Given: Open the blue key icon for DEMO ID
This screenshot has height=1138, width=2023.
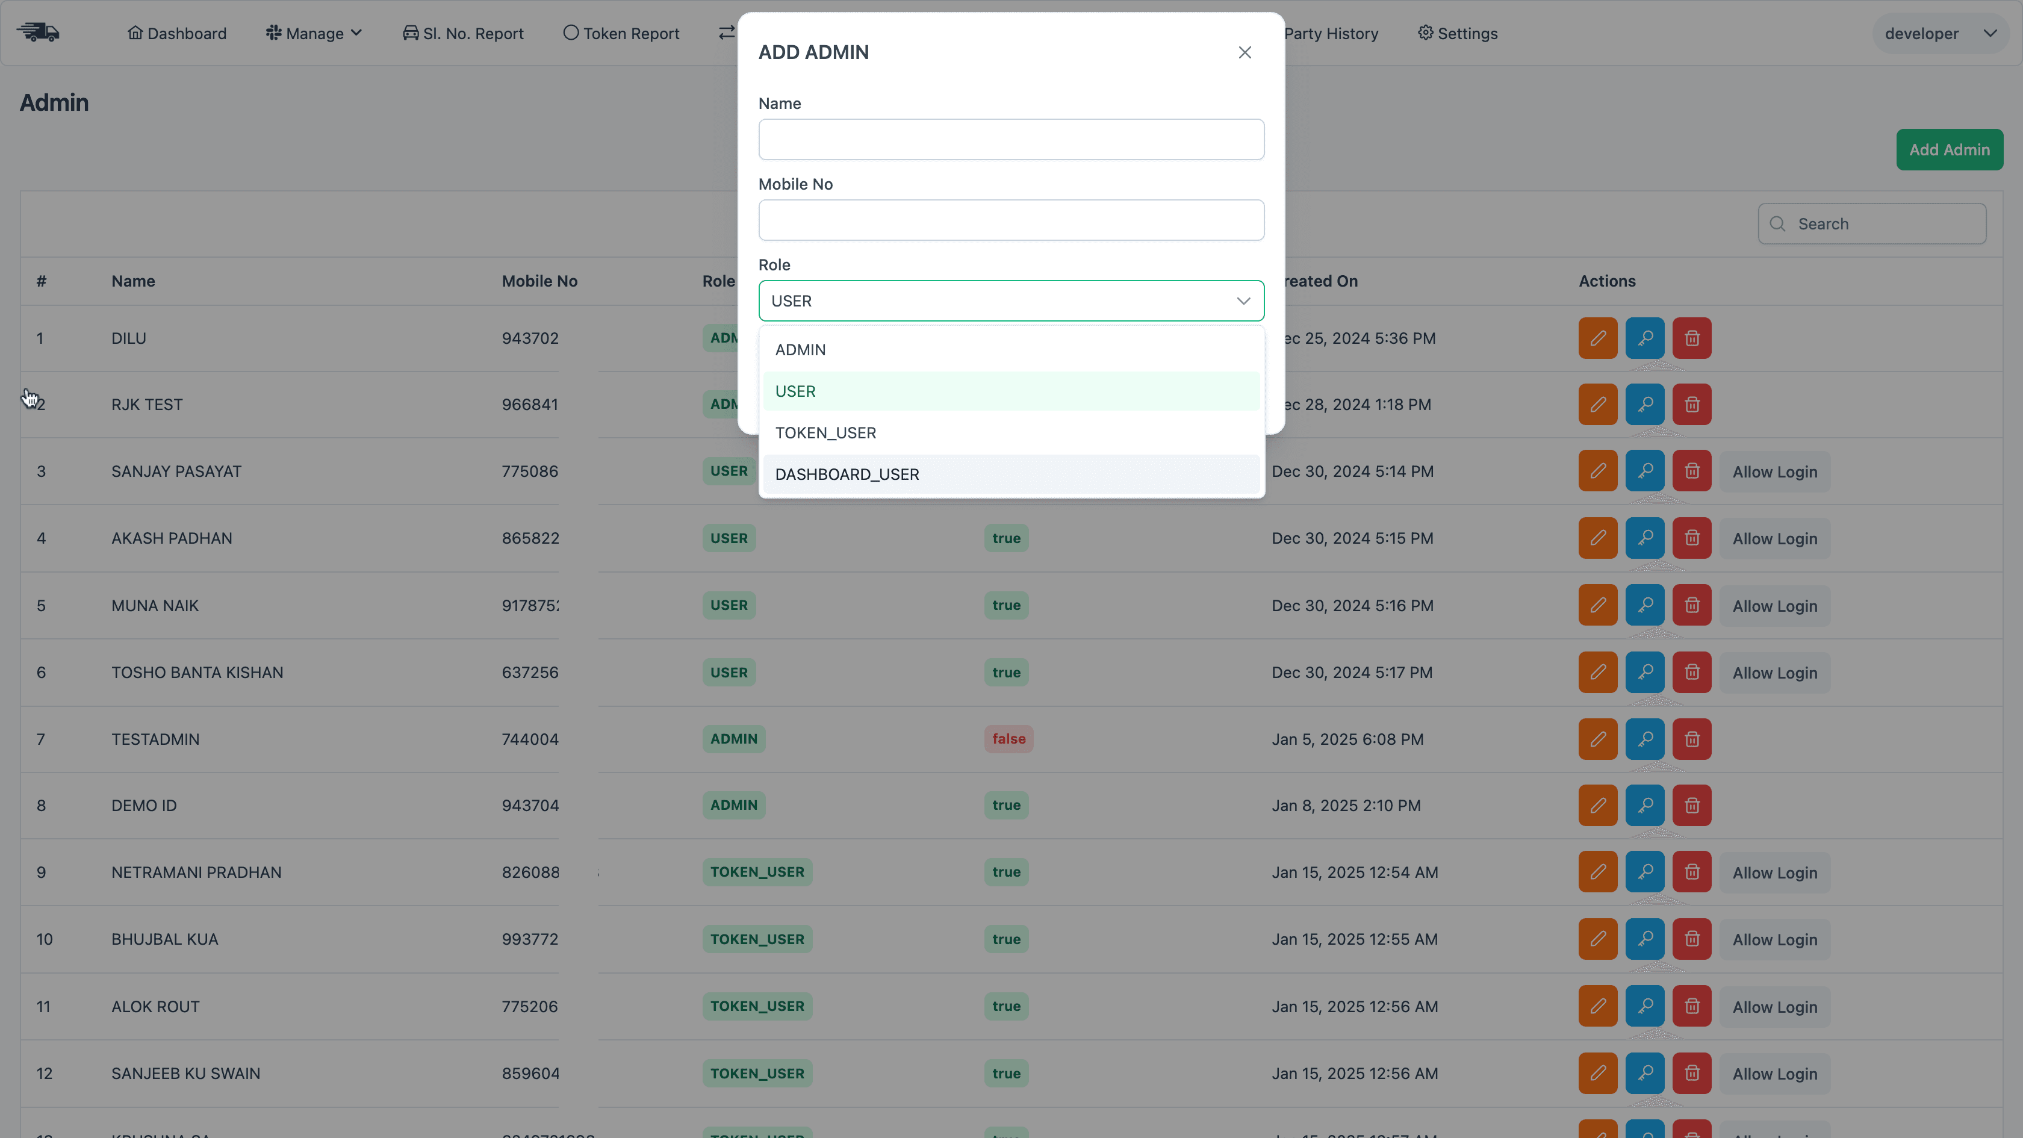Looking at the screenshot, I should click(1645, 805).
